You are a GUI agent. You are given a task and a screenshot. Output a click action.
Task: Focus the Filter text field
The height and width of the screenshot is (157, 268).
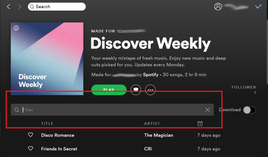point(112,110)
